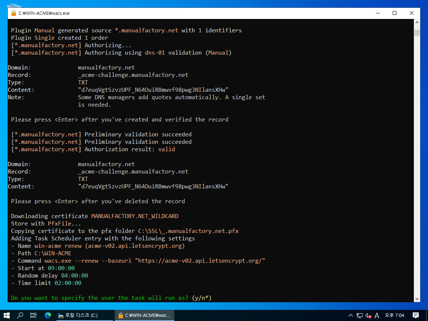Open taskbar Search magnifier
The image size is (428, 321).
[20, 315]
